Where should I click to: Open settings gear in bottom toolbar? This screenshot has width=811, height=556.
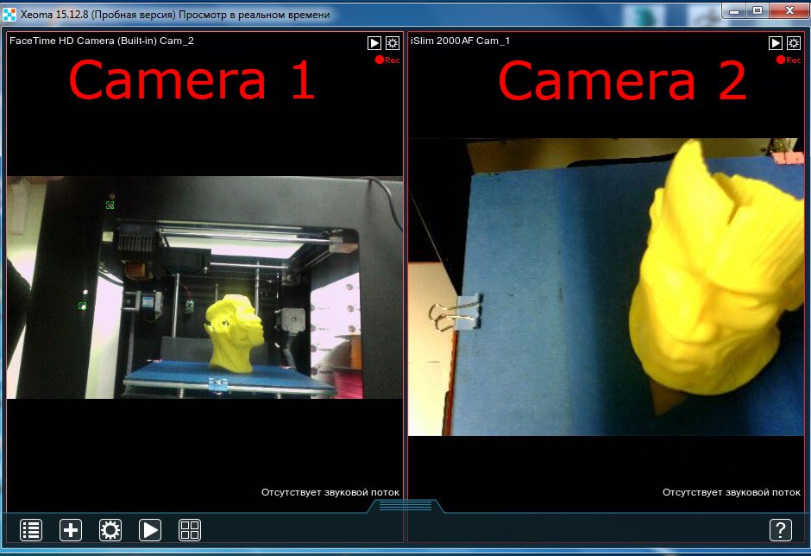(110, 530)
